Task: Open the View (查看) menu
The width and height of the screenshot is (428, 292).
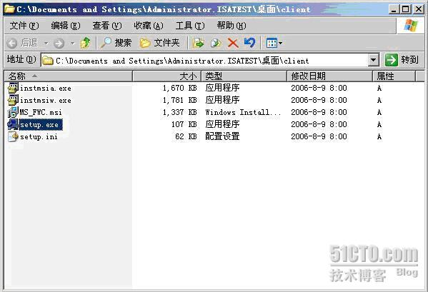Action: coord(107,26)
